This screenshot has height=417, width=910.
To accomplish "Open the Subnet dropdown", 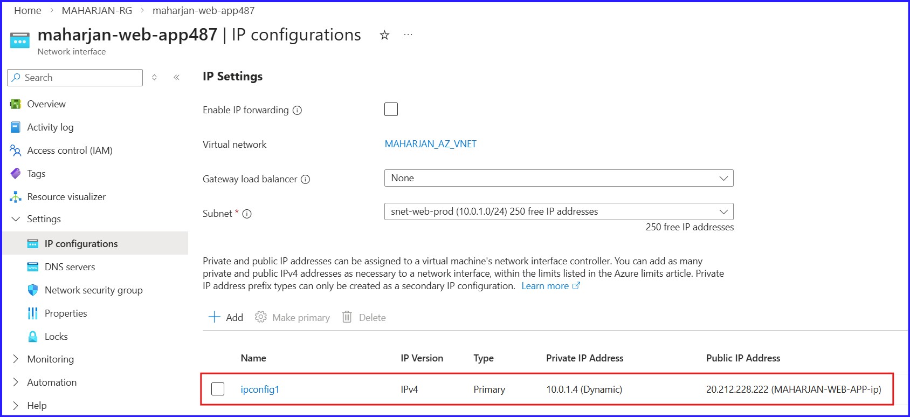I will tap(725, 211).
